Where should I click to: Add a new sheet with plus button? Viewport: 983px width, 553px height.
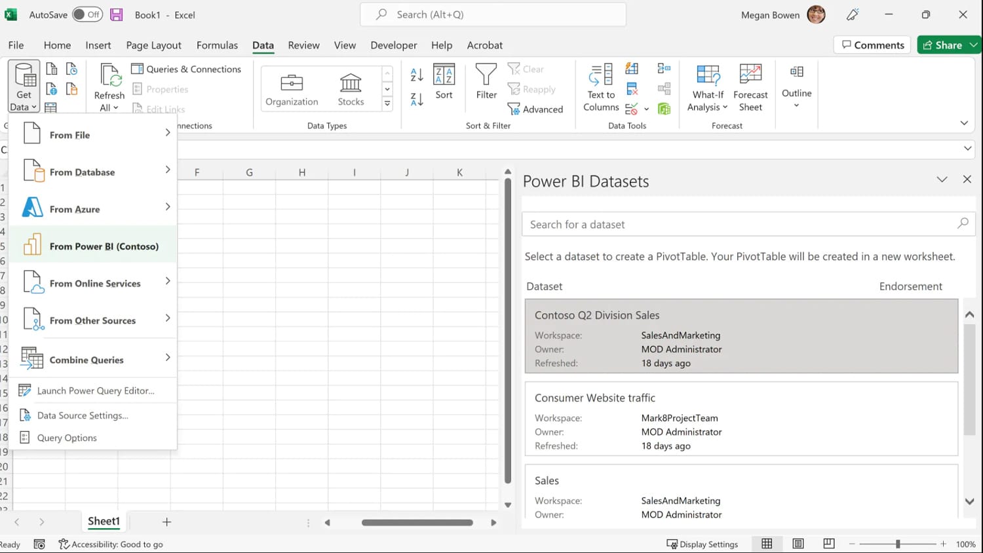[166, 522]
